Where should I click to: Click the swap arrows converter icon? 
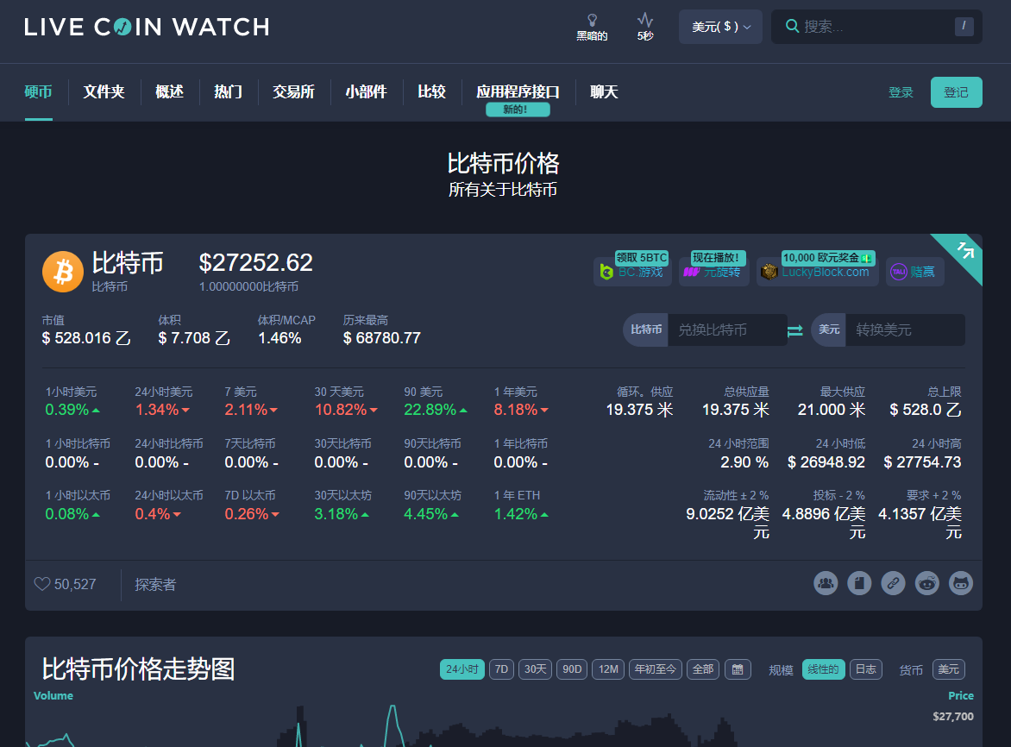point(794,330)
